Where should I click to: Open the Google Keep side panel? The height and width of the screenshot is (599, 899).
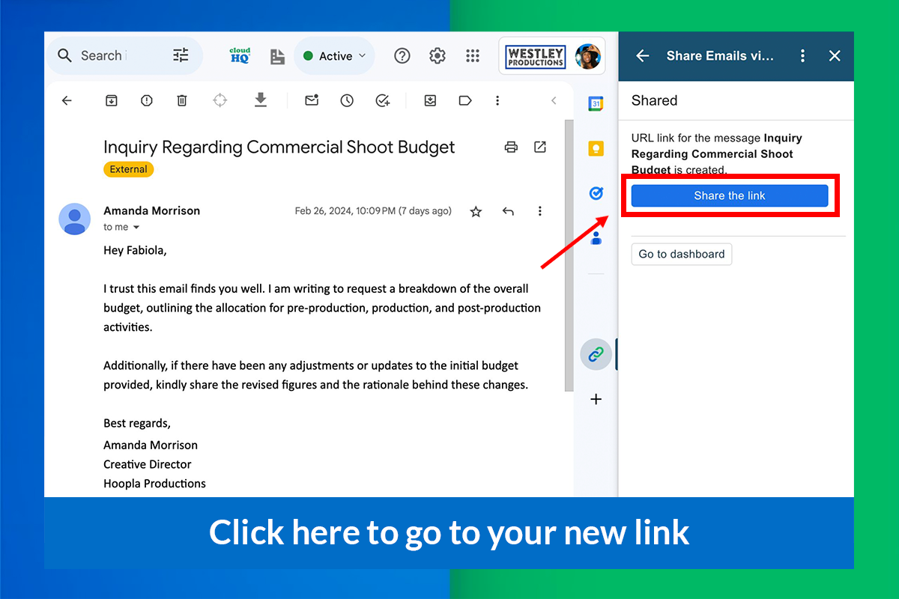596,148
